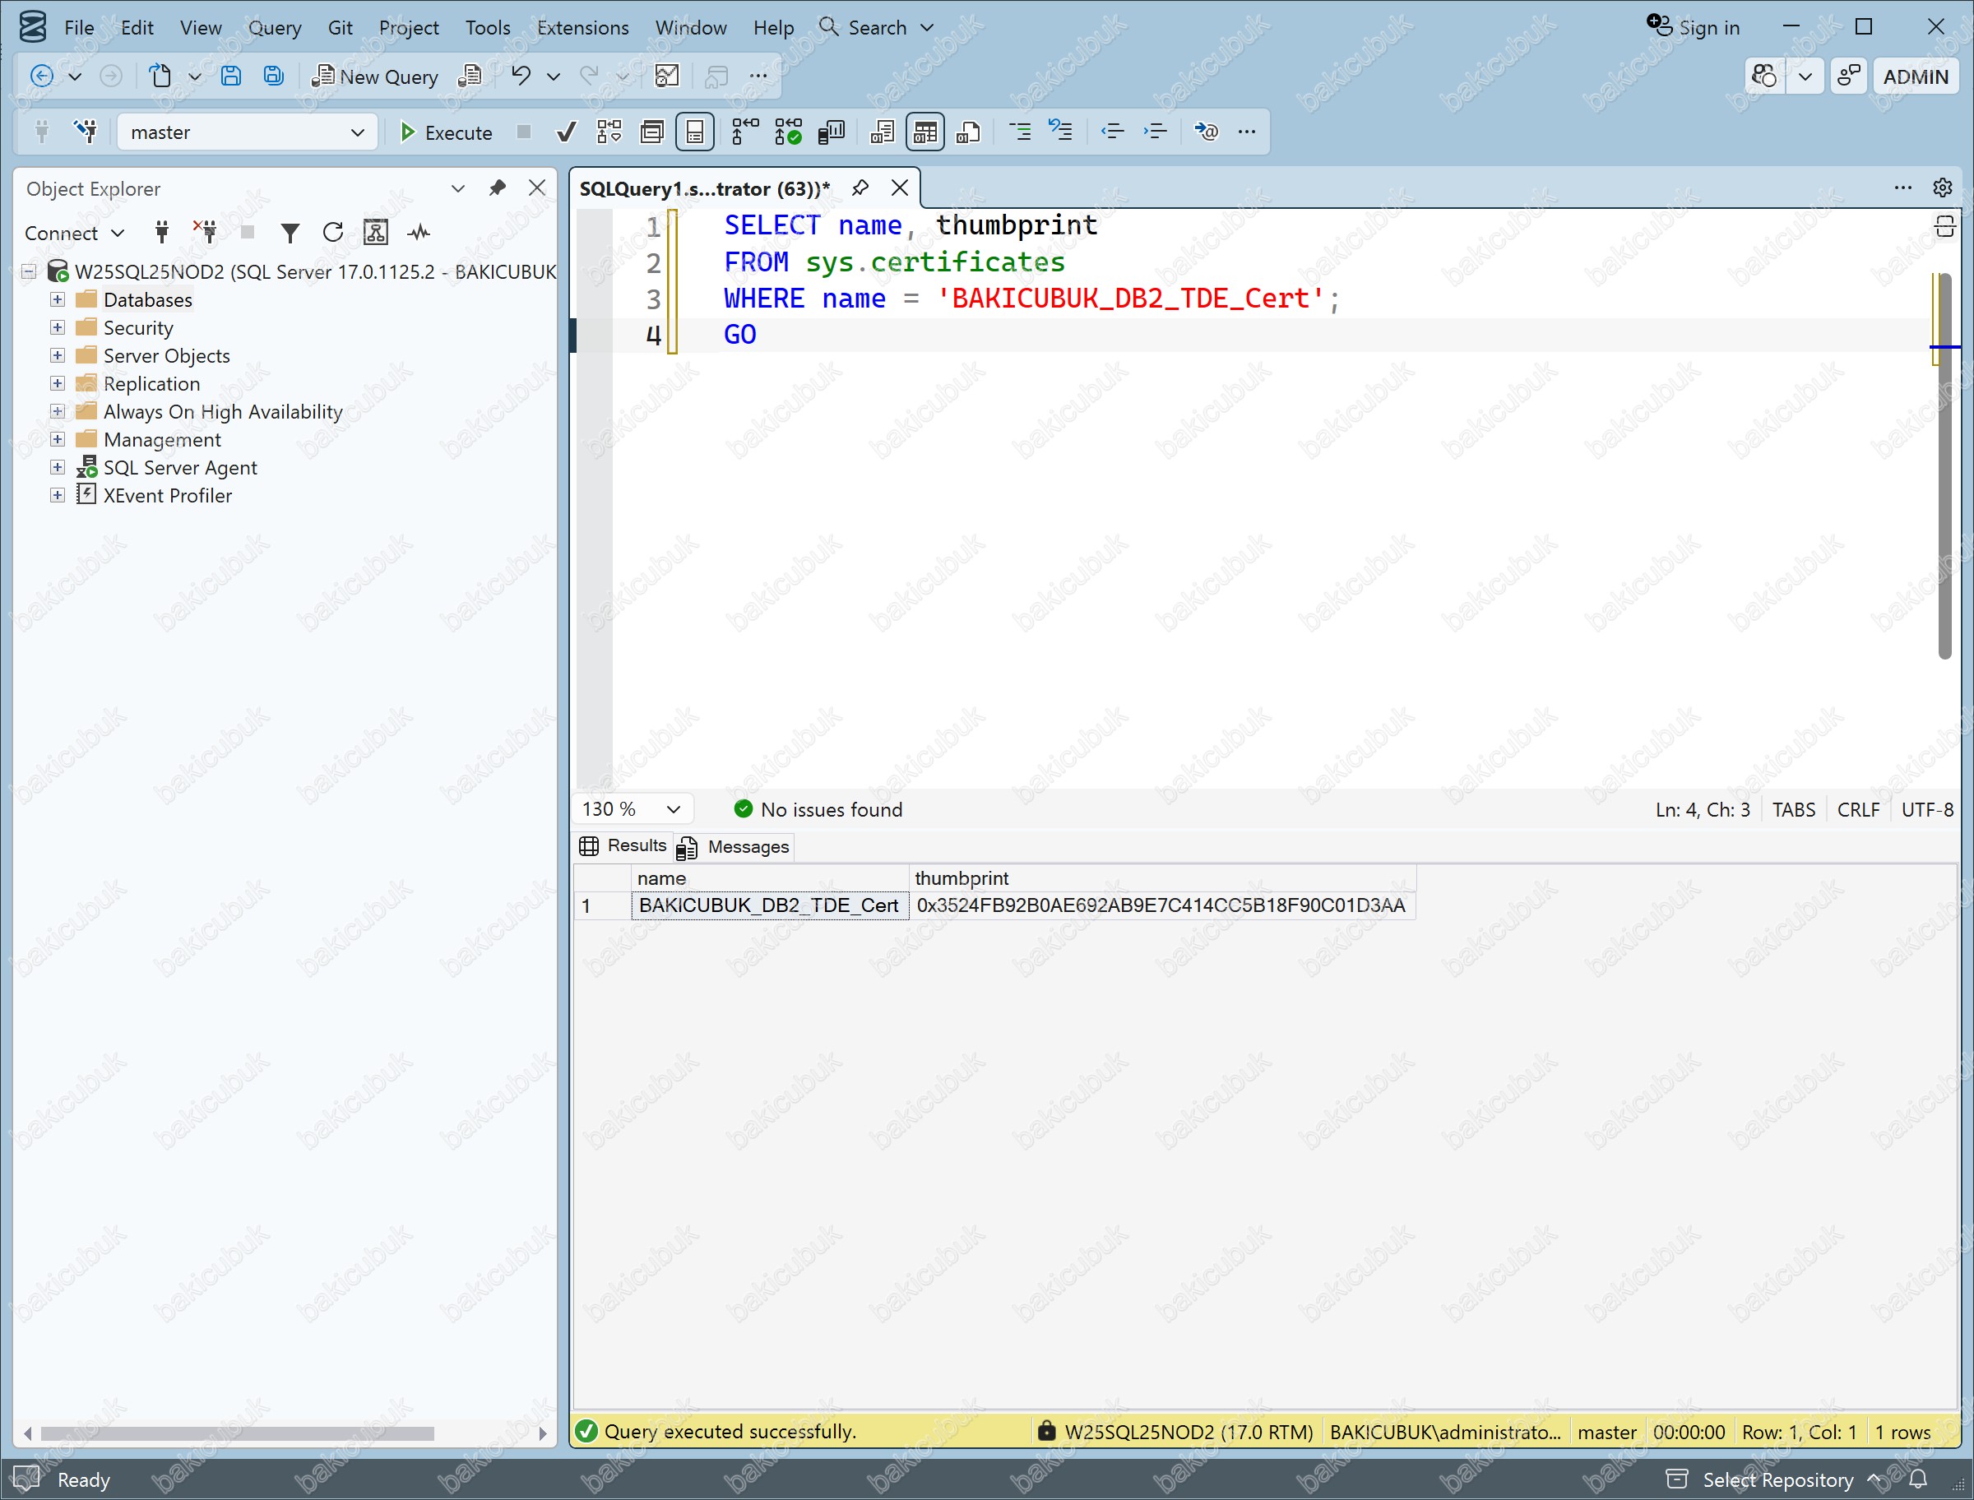Viewport: 1974px width, 1500px height.
Task: Click the Sign in link
Action: (x=1694, y=28)
